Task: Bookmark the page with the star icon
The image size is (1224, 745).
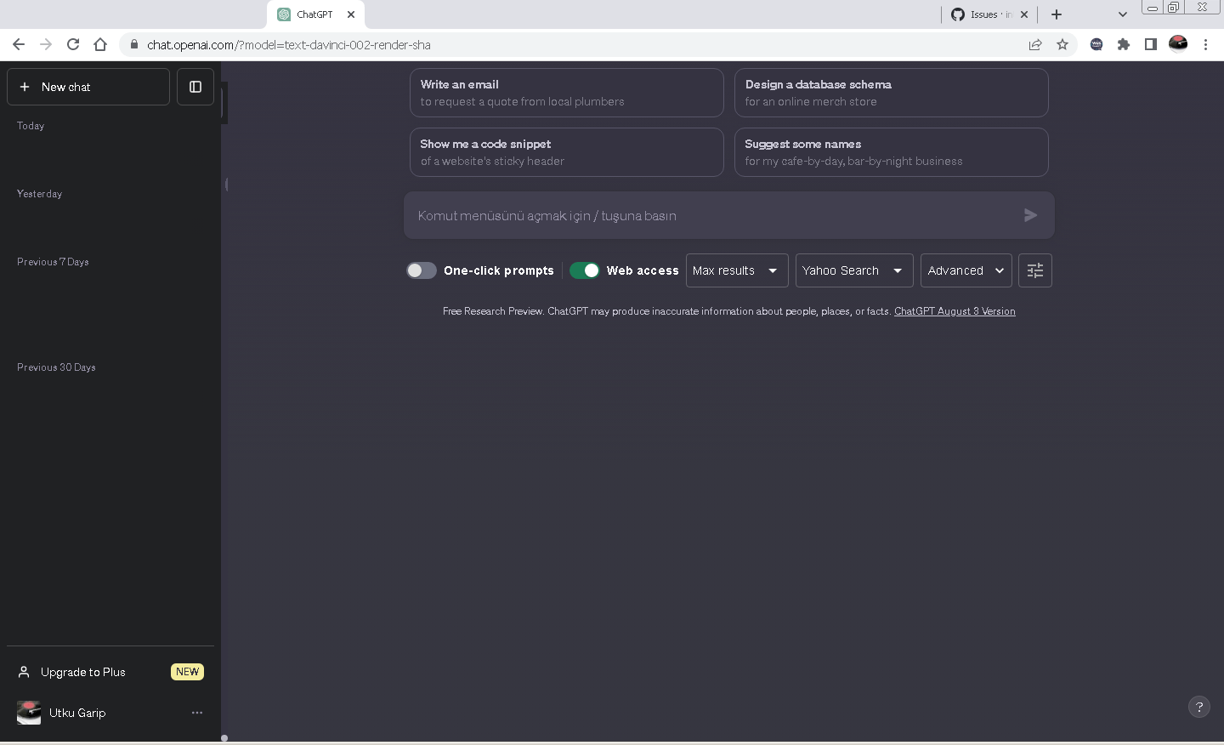Action: pos(1062,44)
